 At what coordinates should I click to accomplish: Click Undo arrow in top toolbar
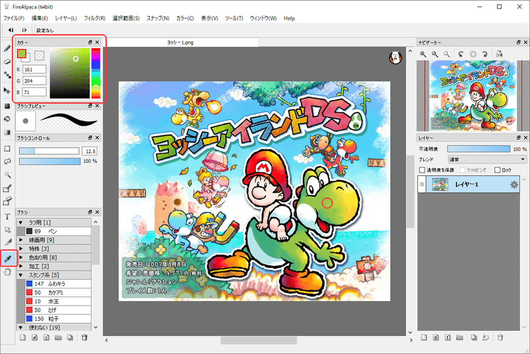(11, 30)
